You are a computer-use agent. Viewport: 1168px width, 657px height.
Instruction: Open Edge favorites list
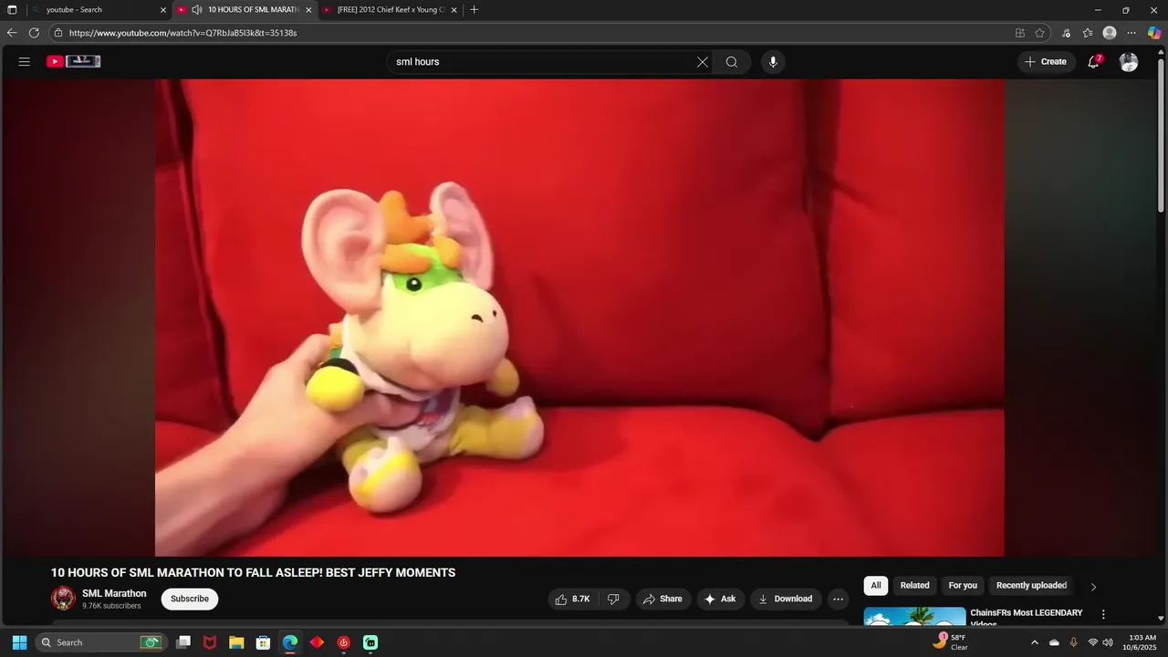click(1088, 33)
